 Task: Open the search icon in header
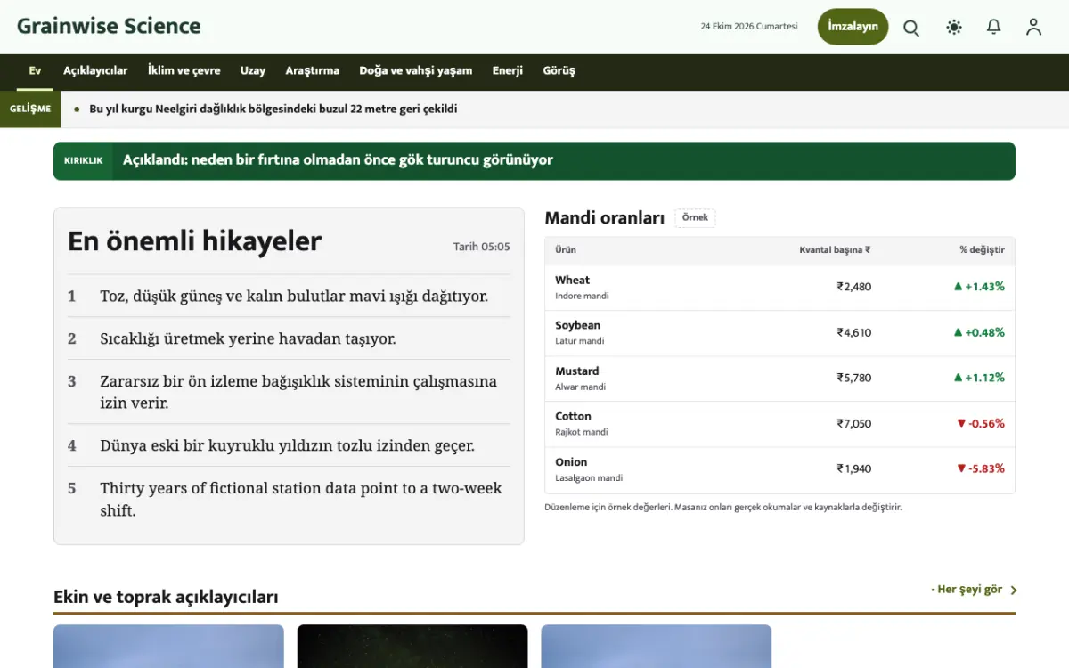pyautogui.click(x=911, y=28)
